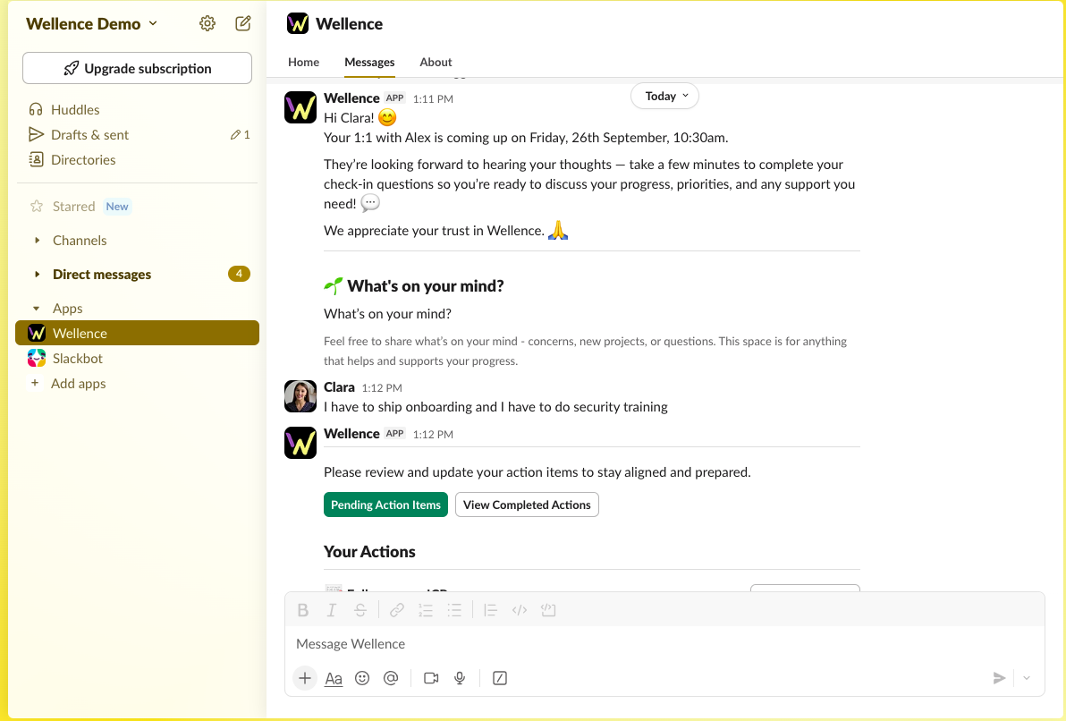Image resolution: width=1066 pixels, height=721 pixels.
Task: Start a bulleted list in composer
Action: tap(454, 610)
